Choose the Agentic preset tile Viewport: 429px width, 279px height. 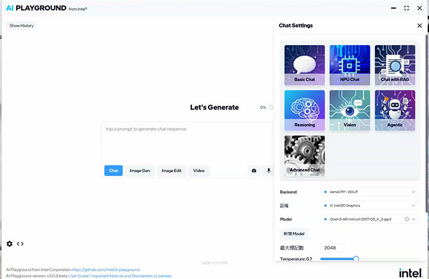(395, 110)
